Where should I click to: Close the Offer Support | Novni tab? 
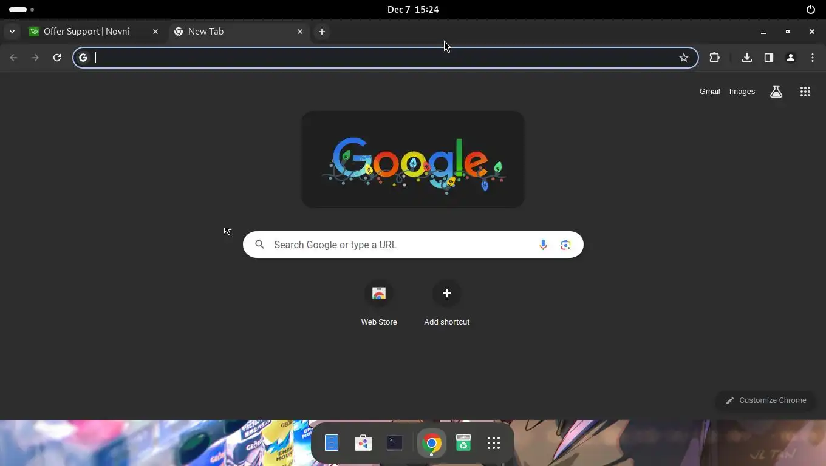pyautogui.click(x=155, y=32)
